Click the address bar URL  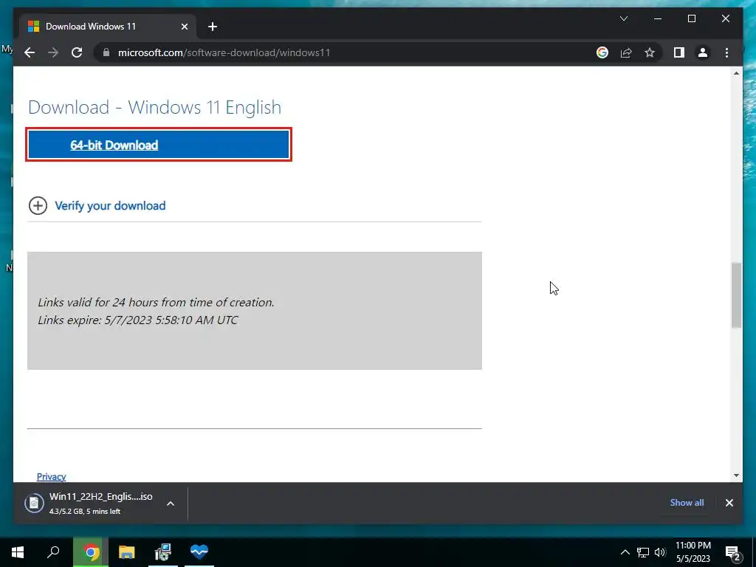coord(224,52)
